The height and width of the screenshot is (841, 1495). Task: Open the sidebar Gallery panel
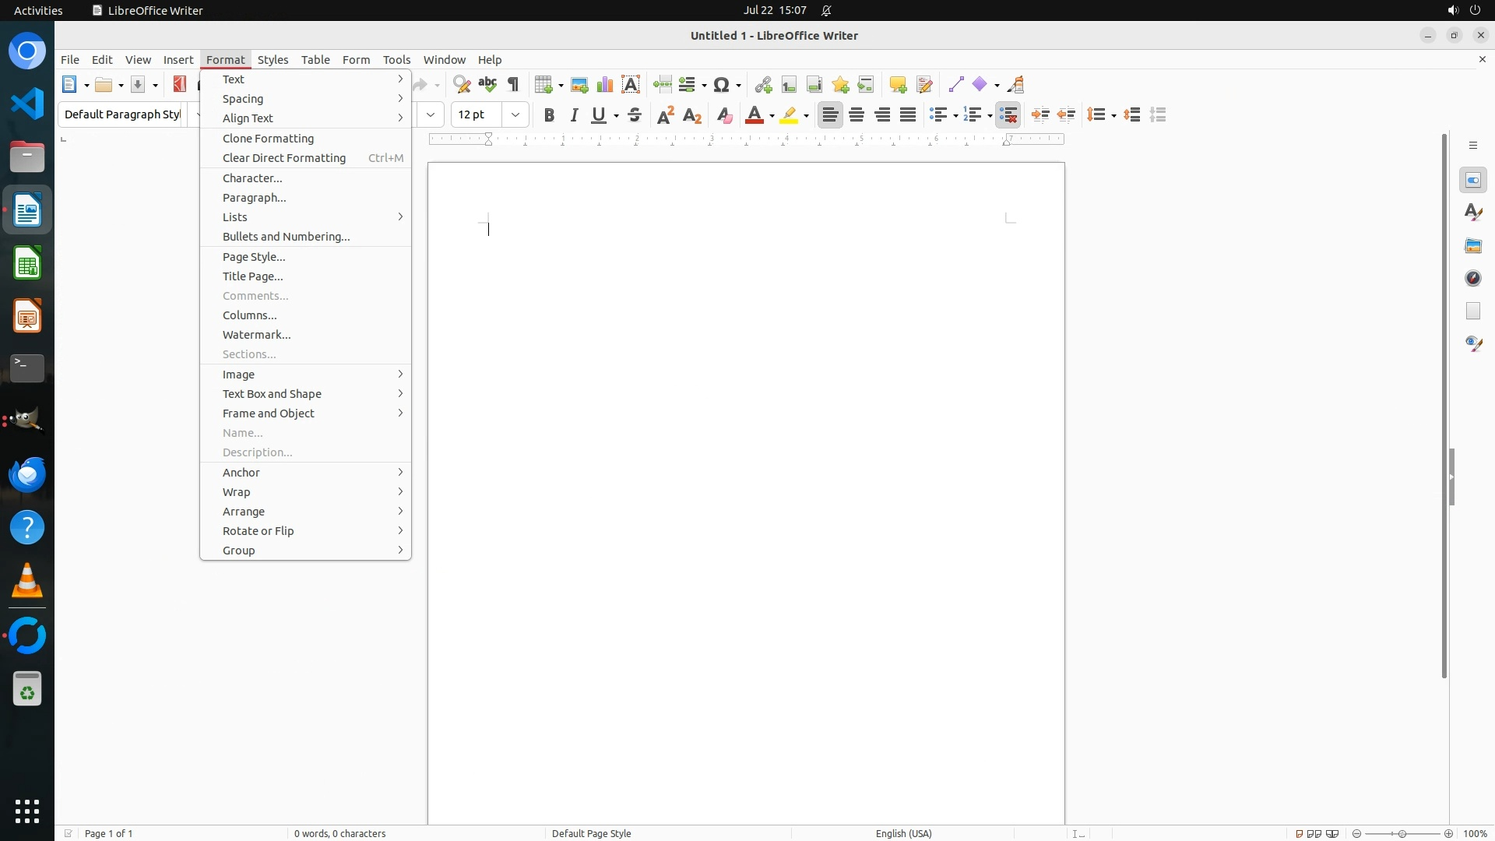coord(1473,246)
